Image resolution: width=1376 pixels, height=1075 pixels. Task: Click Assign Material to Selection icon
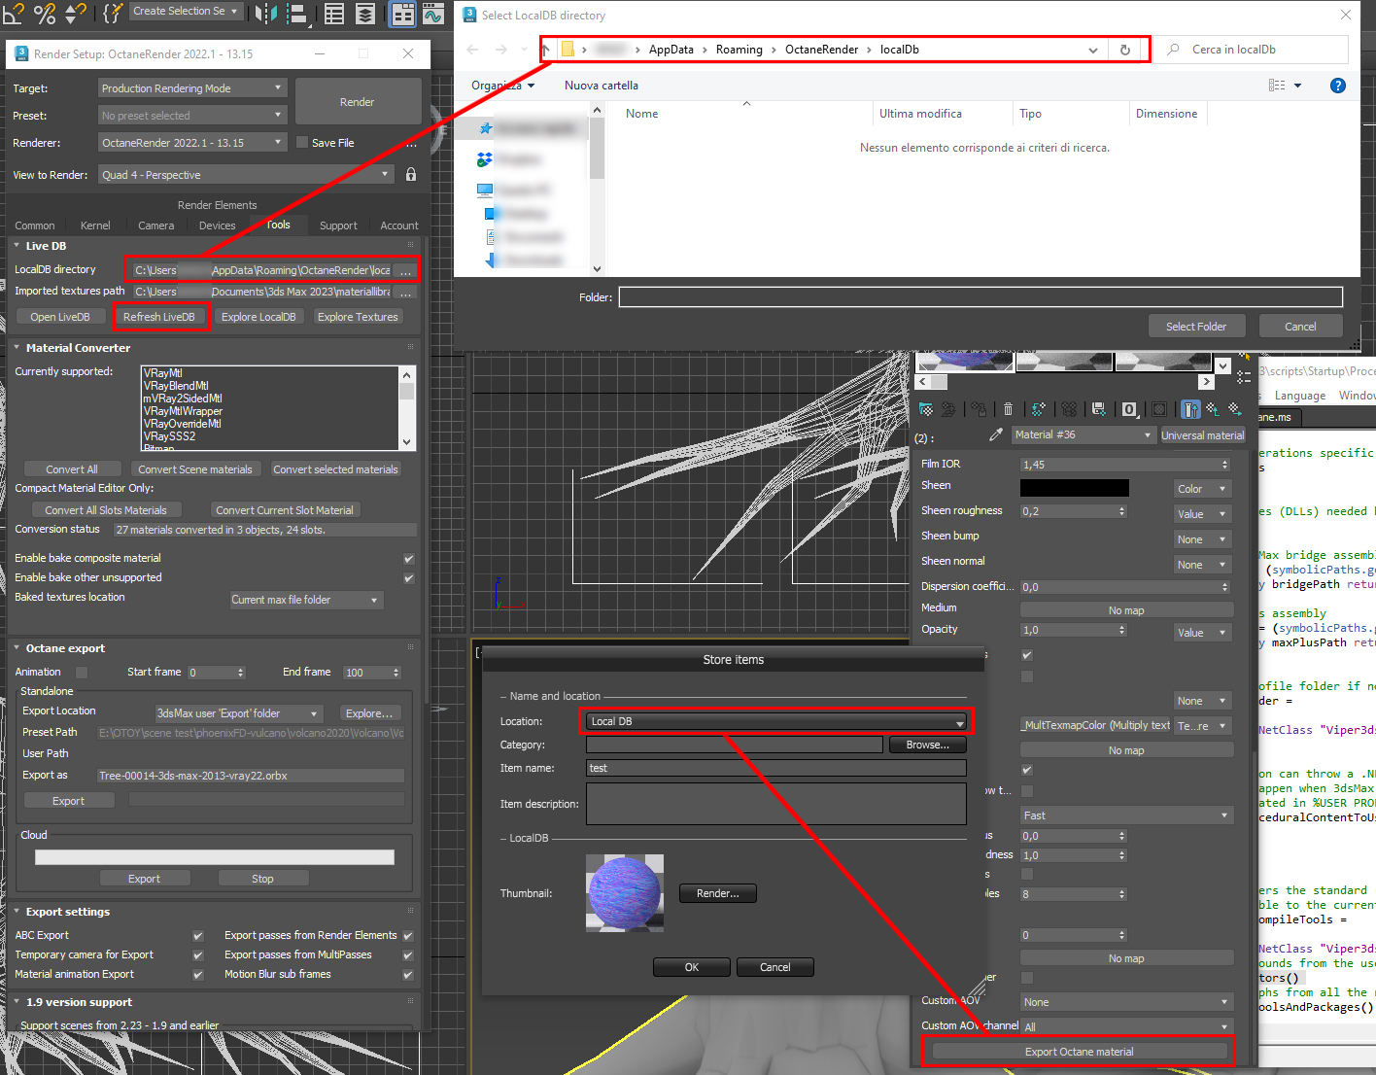tap(979, 409)
